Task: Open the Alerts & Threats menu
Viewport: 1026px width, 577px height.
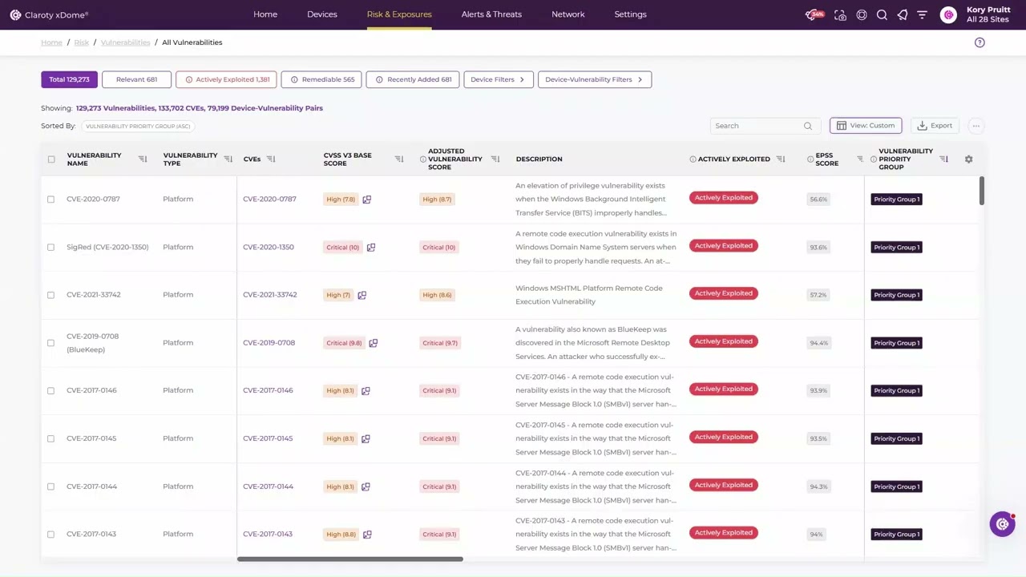Action: (x=491, y=14)
